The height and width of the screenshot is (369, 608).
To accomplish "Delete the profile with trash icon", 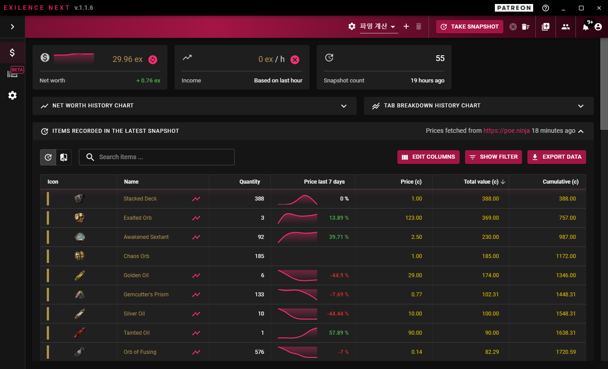I will (x=419, y=27).
